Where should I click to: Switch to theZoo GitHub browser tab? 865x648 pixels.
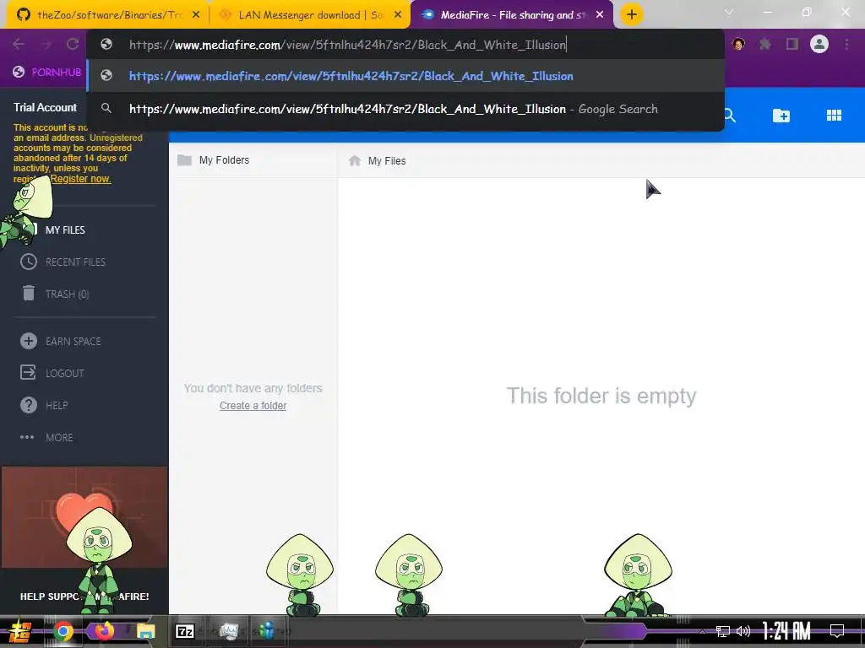point(107,15)
